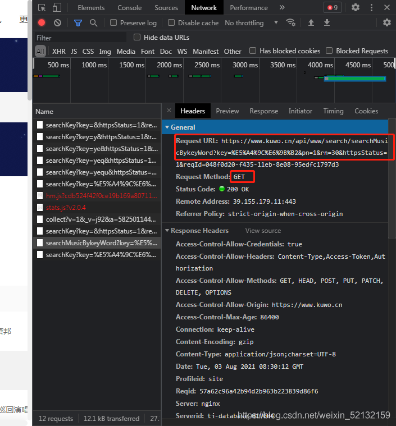Open the No throttling dropdown
This screenshot has width=396, height=426.
click(251, 23)
